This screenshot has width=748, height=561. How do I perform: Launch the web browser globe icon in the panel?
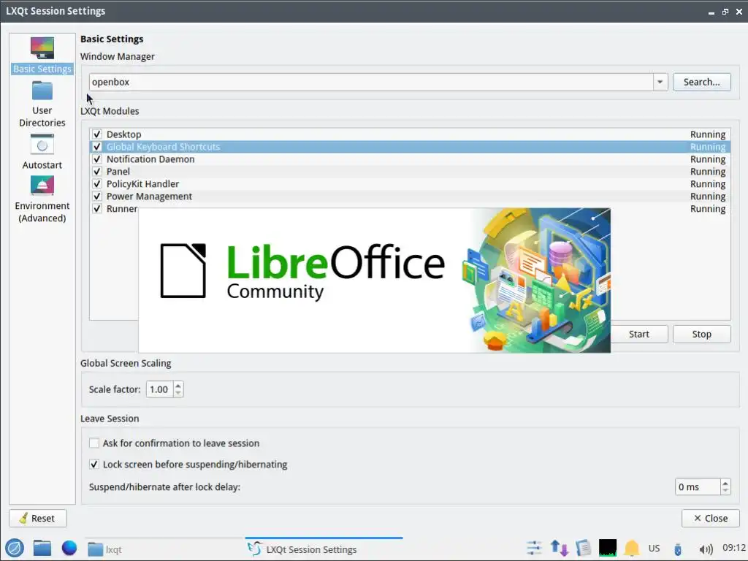pyautogui.click(x=69, y=548)
